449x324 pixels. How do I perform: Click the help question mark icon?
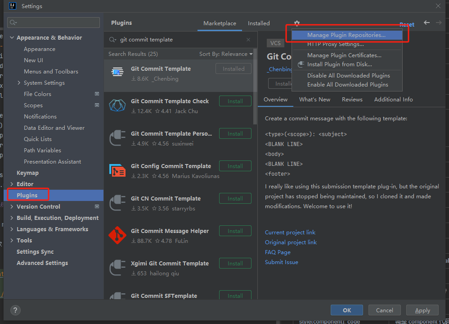[15, 310]
